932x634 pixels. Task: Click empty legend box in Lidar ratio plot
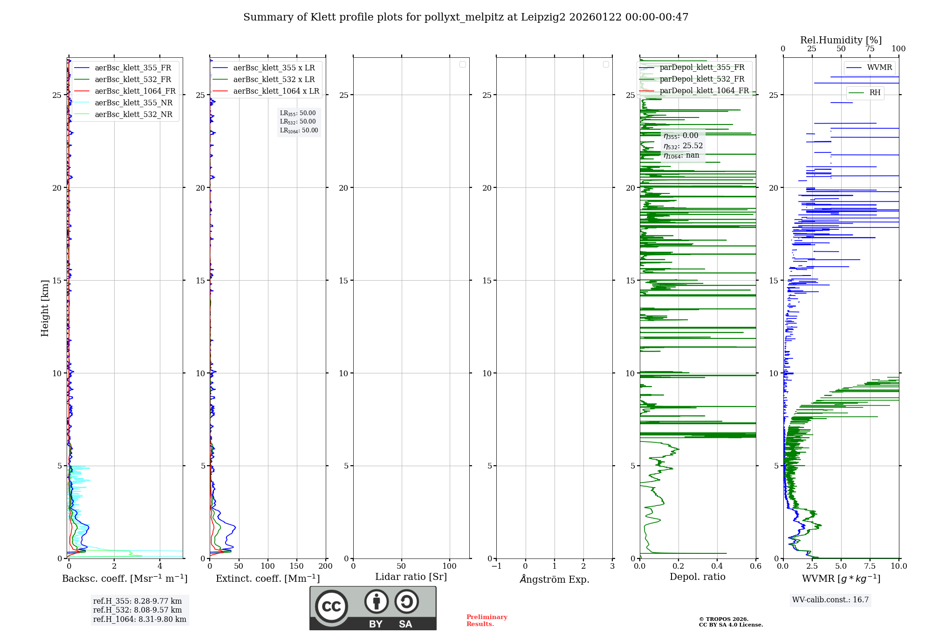point(462,64)
